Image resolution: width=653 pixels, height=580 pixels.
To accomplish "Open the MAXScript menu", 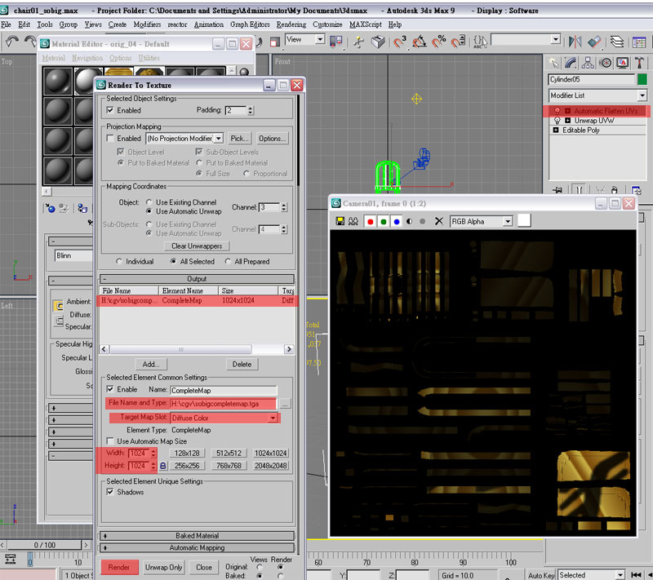I will (365, 24).
